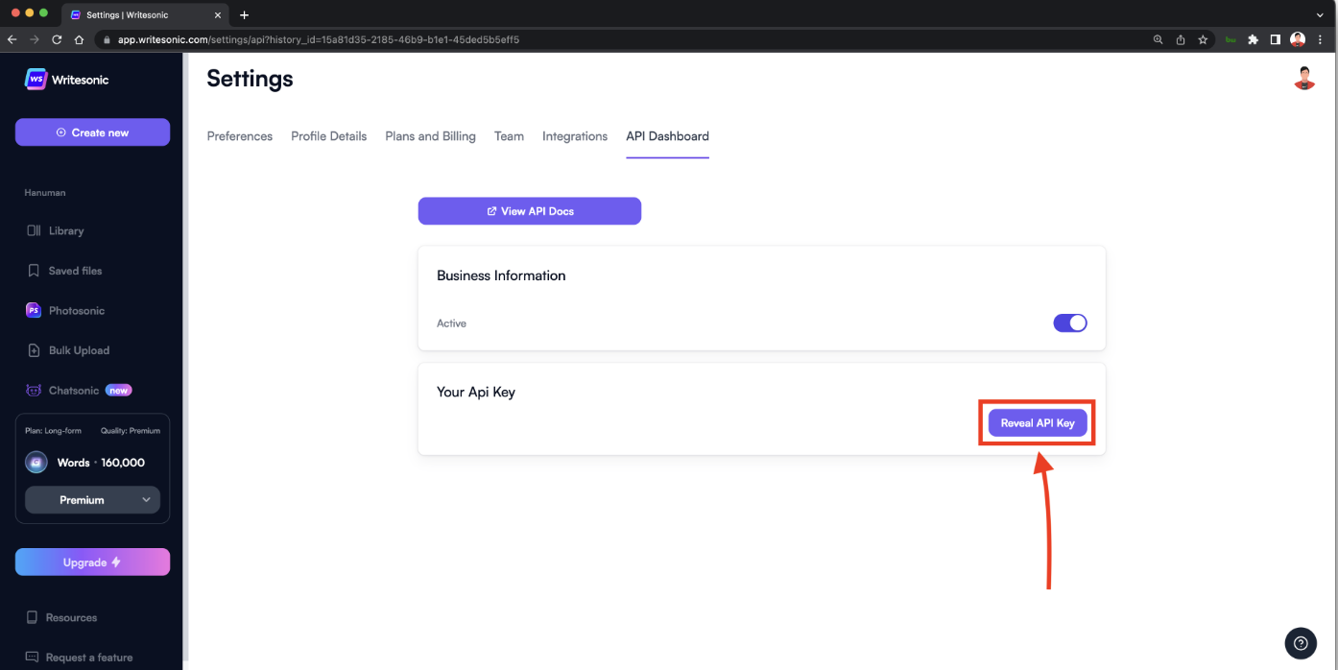Image resolution: width=1338 pixels, height=670 pixels.
Task: Go to Bulk Upload
Action: pos(79,350)
